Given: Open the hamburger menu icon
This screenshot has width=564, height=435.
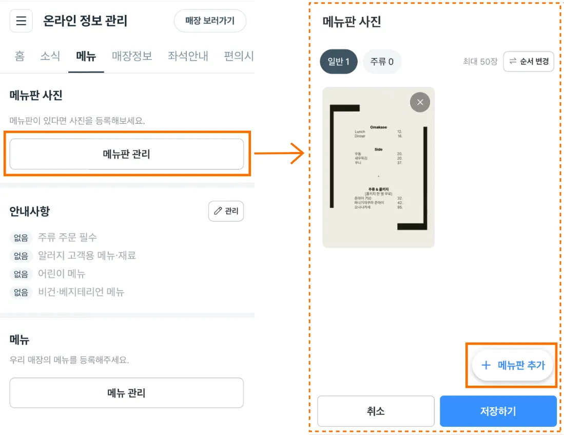Looking at the screenshot, I should coord(21,21).
